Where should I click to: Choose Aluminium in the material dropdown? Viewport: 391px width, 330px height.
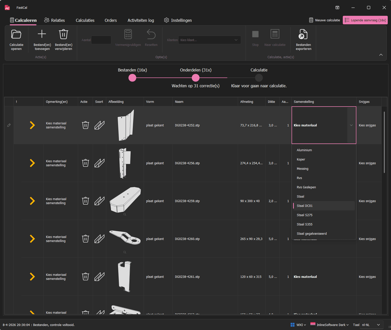point(304,150)
